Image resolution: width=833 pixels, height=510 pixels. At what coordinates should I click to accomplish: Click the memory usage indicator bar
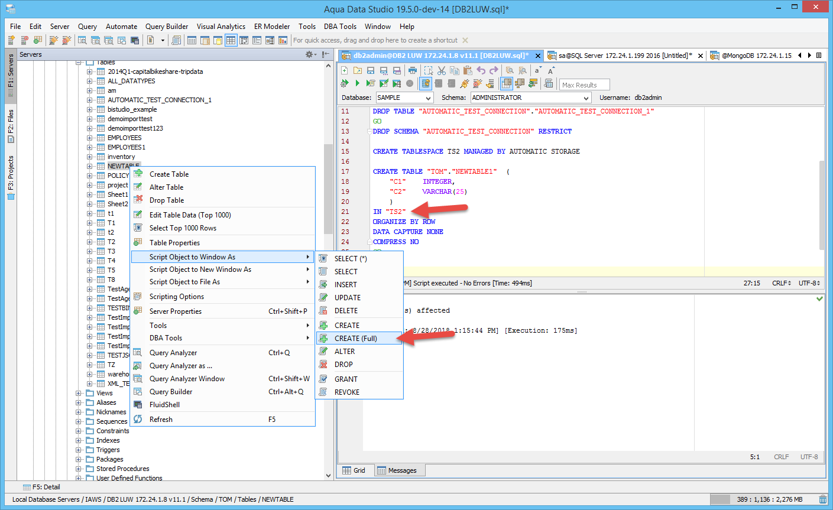[x=763, y=499]
